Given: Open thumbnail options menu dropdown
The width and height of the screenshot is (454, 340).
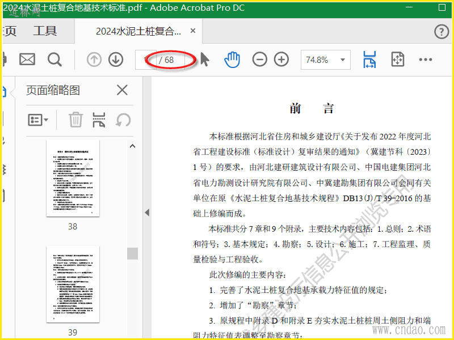Looking at the screenshot, I should [38, 120].
